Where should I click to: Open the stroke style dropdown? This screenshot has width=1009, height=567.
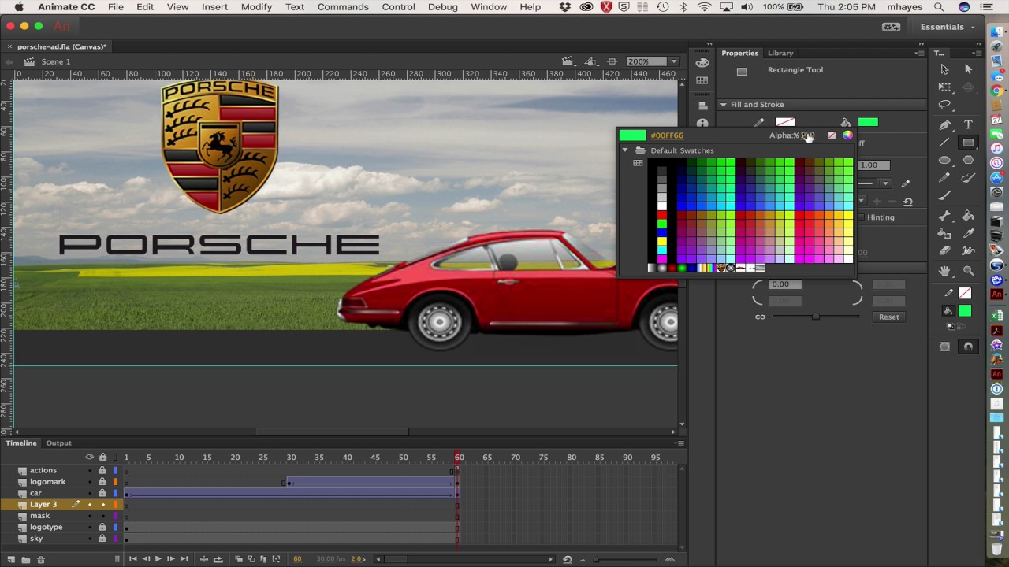[885, 183]
